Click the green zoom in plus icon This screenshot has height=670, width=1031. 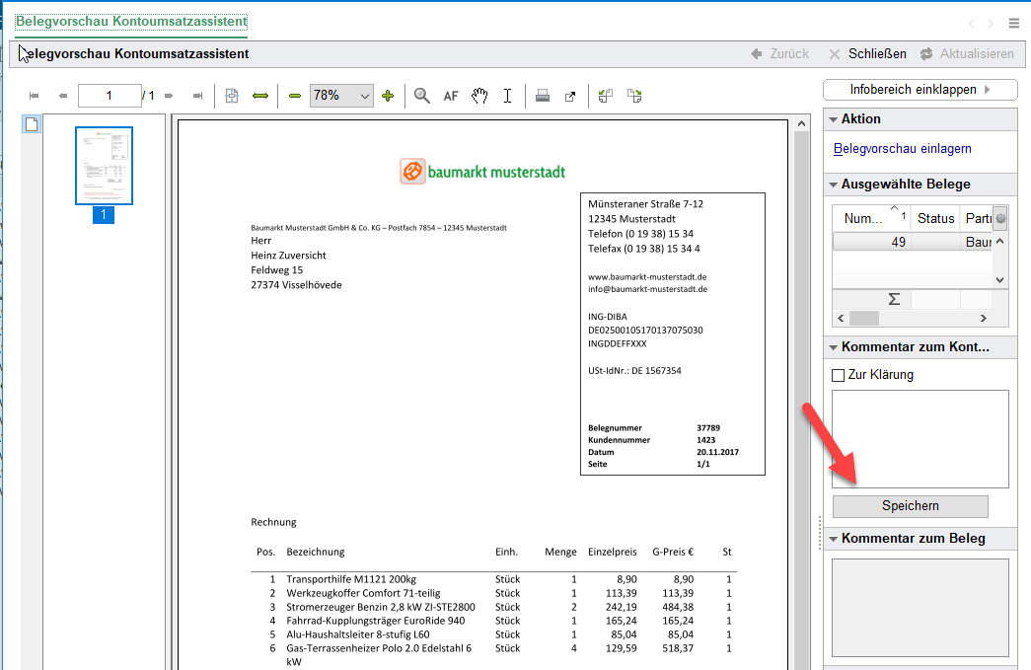click(388, 96)
